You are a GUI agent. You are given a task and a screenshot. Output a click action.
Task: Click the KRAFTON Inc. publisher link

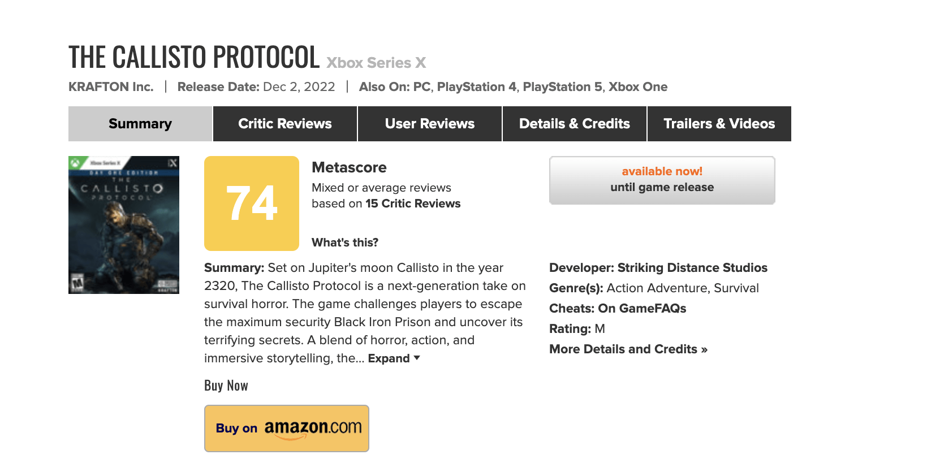[x=111, y=87]
